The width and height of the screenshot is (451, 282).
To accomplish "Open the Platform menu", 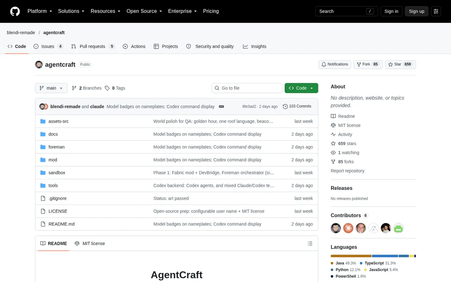I will (40, 11).
